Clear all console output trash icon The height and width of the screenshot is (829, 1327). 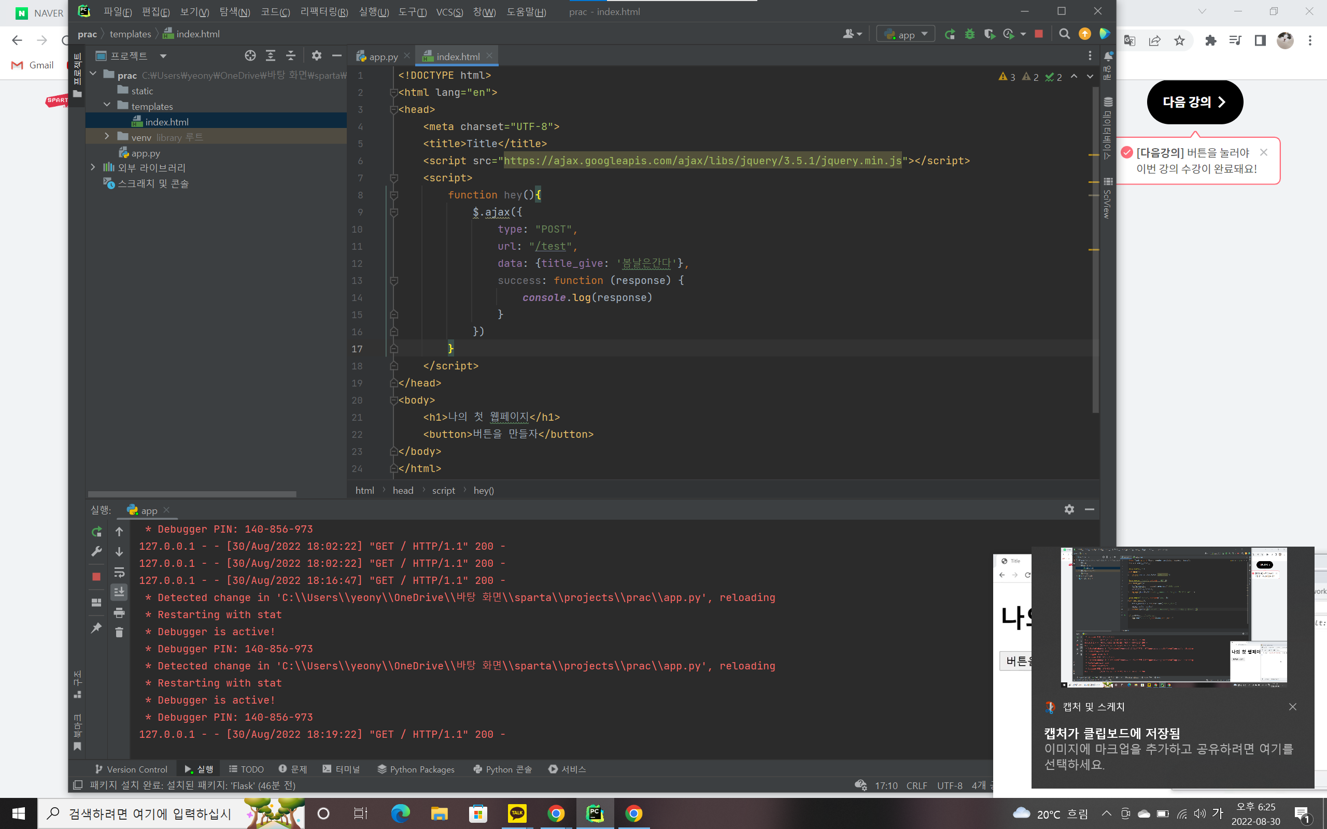(x=119, y=633)
